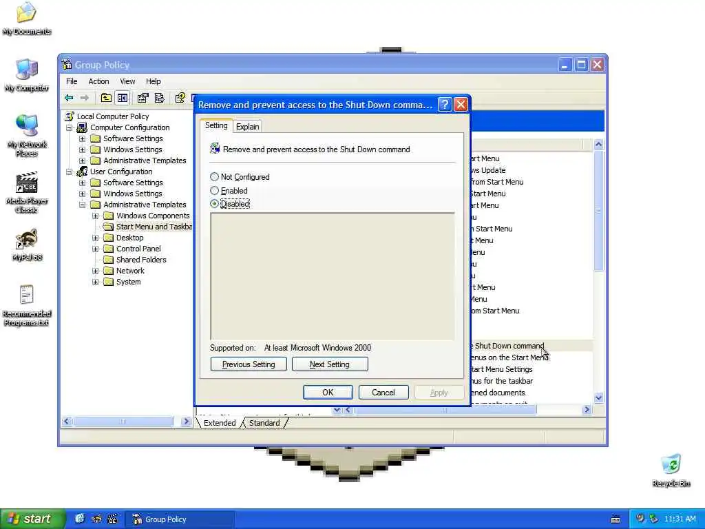Click the settings list scroll-up arrow
705x529 pixels.
pyautogui.click(x=598, y=145)
